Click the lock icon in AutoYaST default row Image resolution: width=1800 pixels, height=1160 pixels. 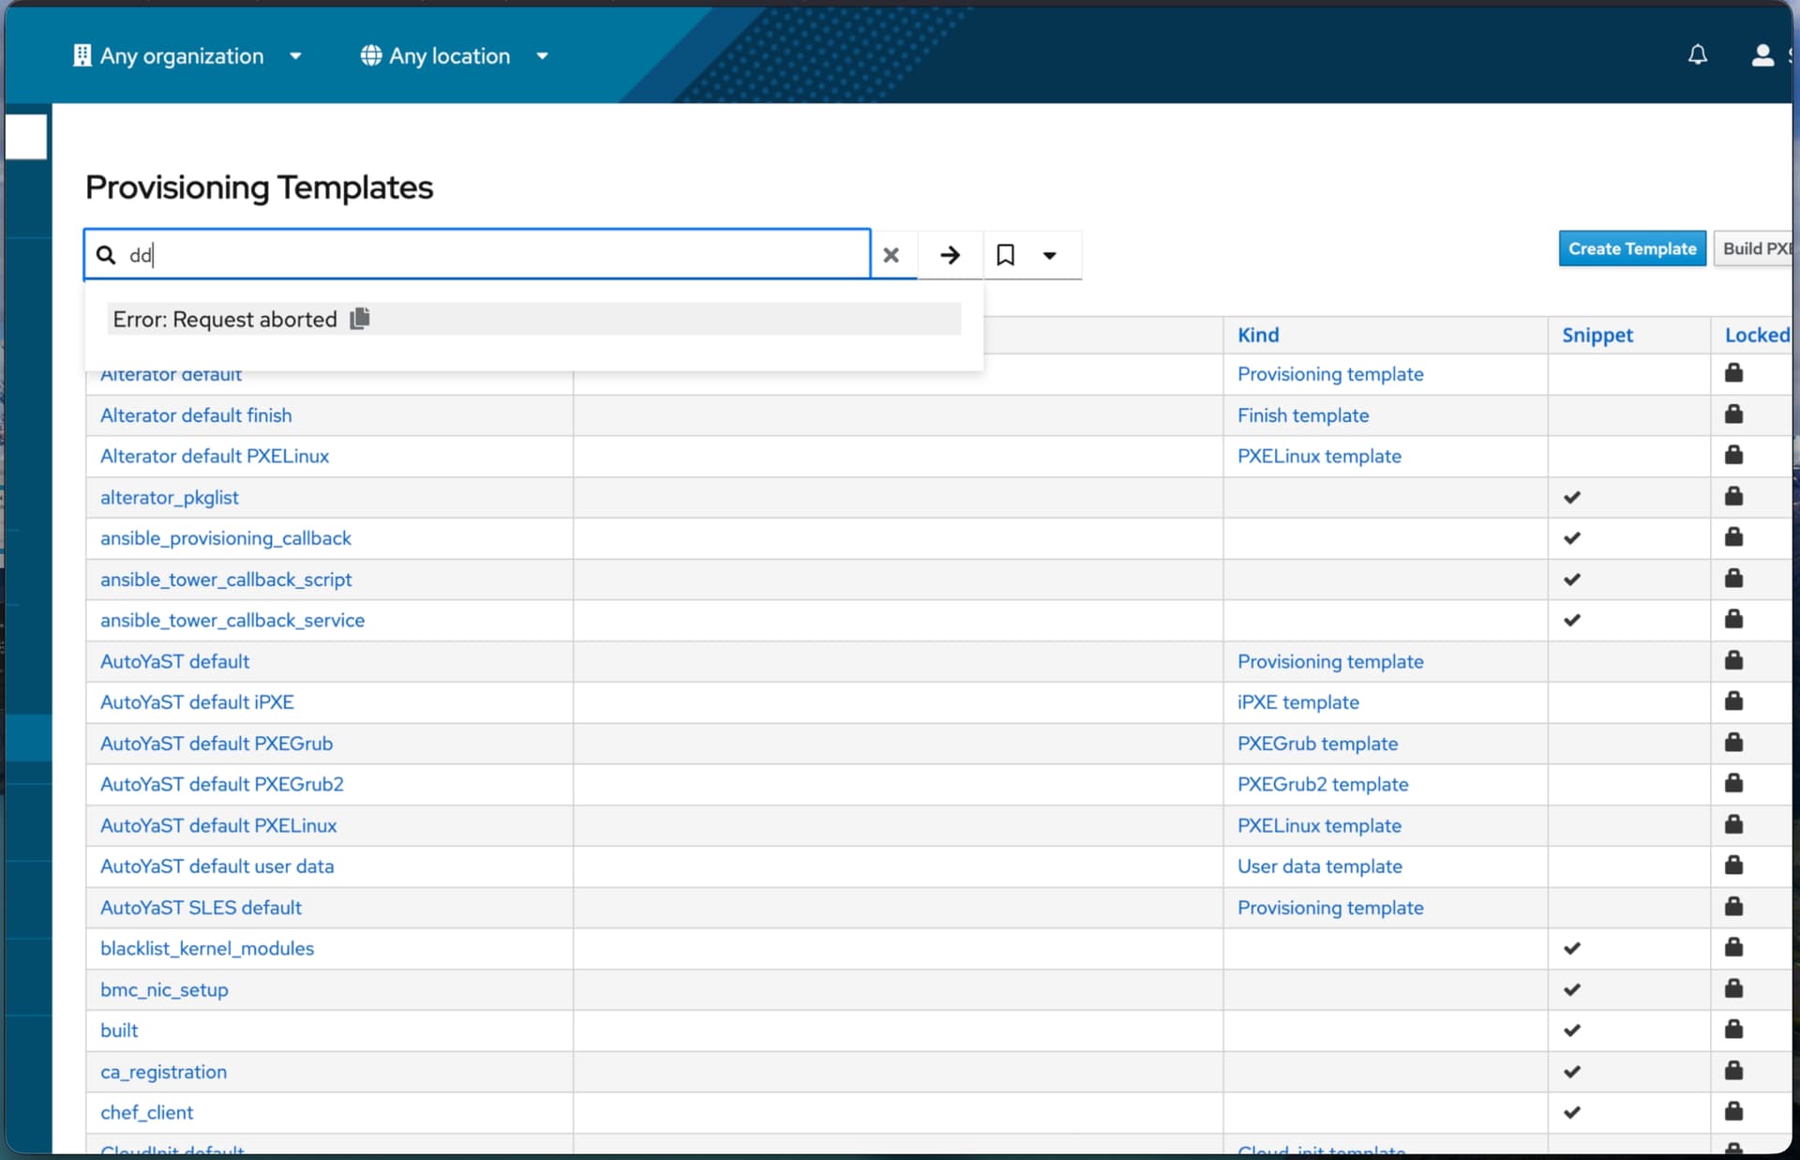click(x=1733, y=660)
